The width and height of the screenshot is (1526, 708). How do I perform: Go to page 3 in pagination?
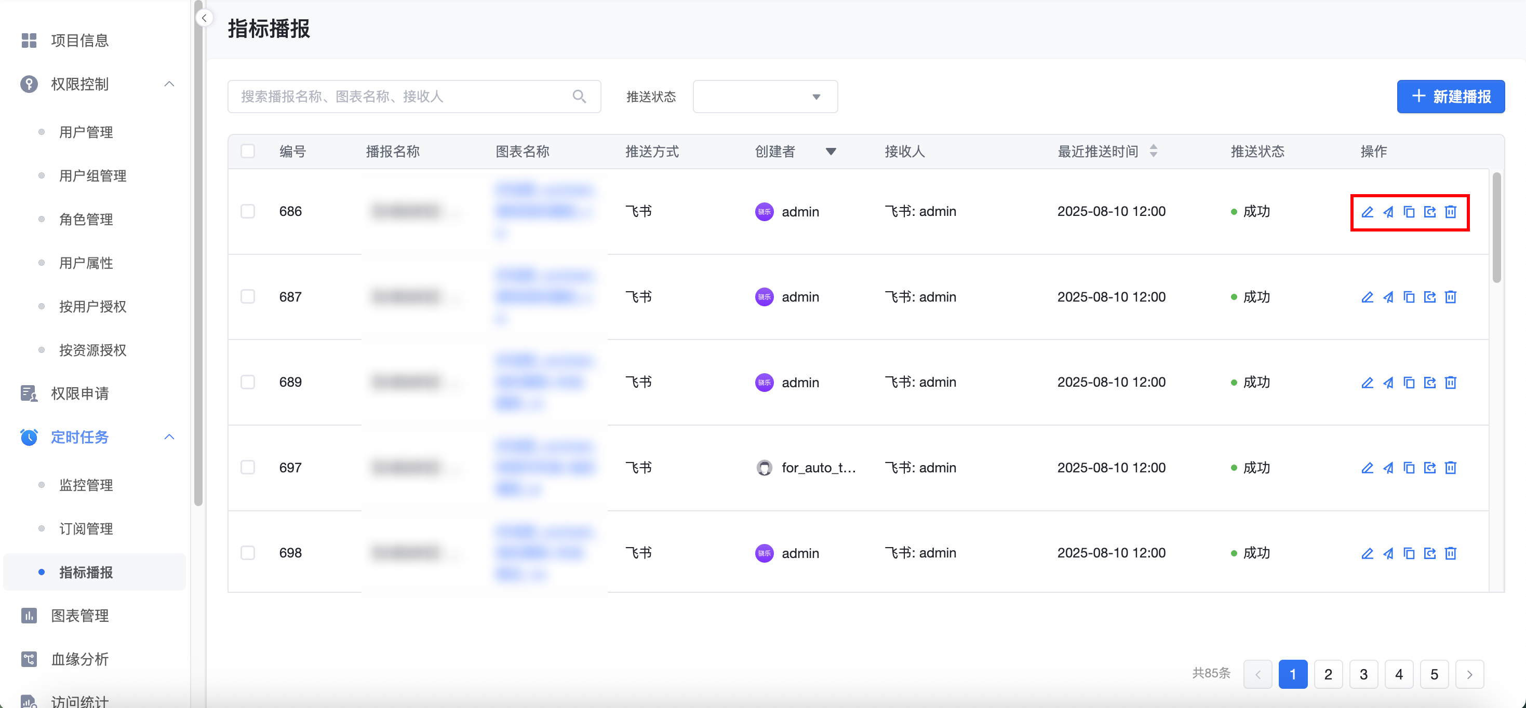(x=1363, y=674)
